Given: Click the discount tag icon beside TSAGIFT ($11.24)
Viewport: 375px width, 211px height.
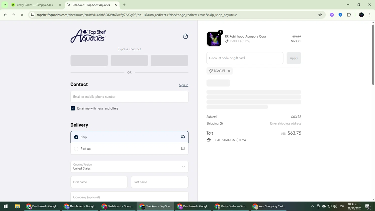Looking at the screenshot, I should tap(227, 41).
